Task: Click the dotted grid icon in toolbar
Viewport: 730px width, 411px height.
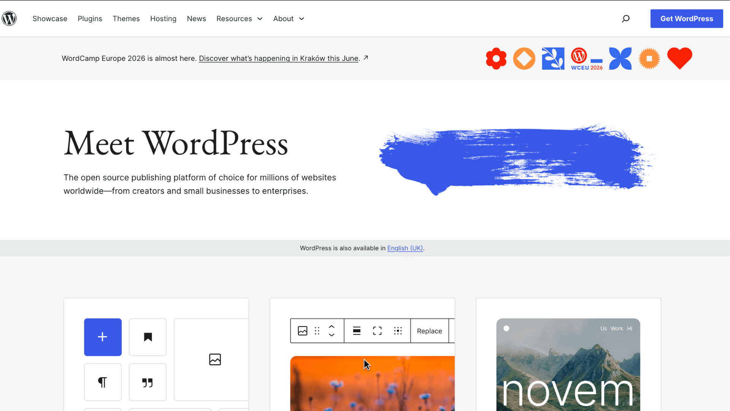Action: (398, 331)
